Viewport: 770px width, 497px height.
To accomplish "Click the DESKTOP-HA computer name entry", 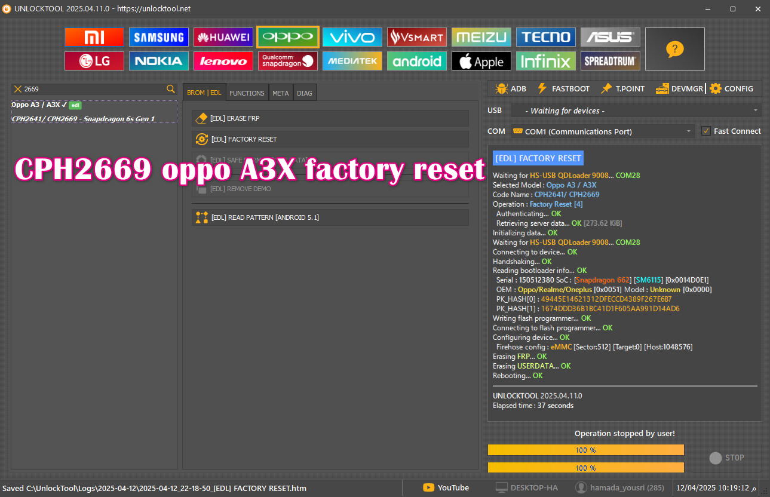I will point(526,487).
